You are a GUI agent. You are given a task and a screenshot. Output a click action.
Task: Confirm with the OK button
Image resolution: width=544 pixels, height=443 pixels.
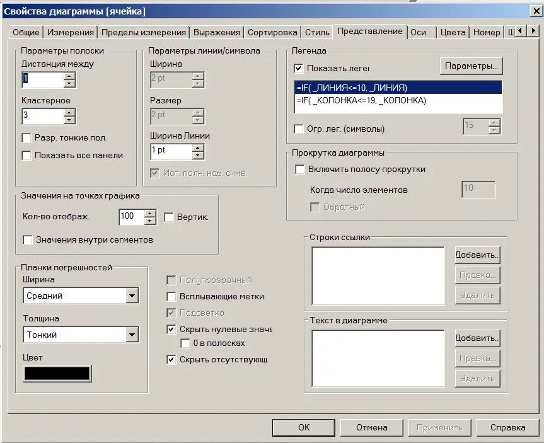304,427
